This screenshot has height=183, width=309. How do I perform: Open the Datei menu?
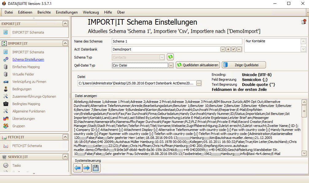click(x=9, y=12)
